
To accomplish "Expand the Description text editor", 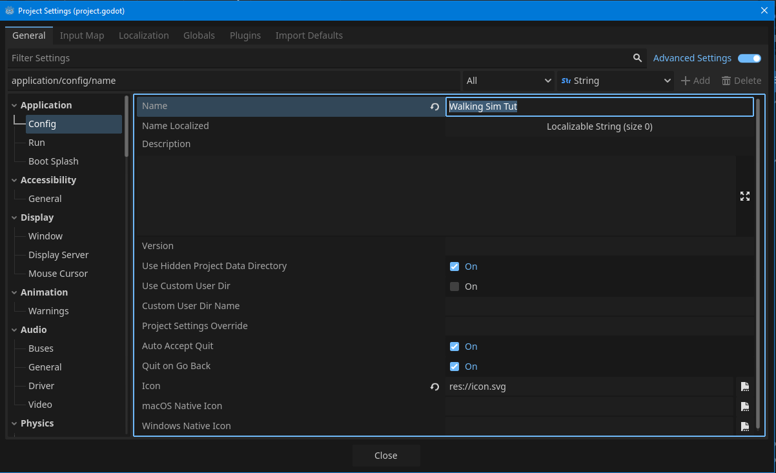I will pos(744,196).
